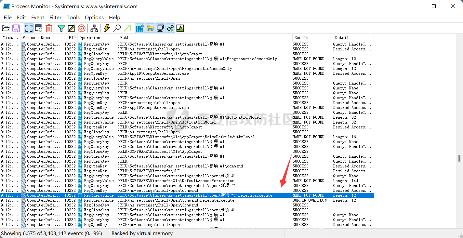
Task: Click the Save (floppy disk) toolbar icon
Action: pyautogui.click(x=16, y=28)
